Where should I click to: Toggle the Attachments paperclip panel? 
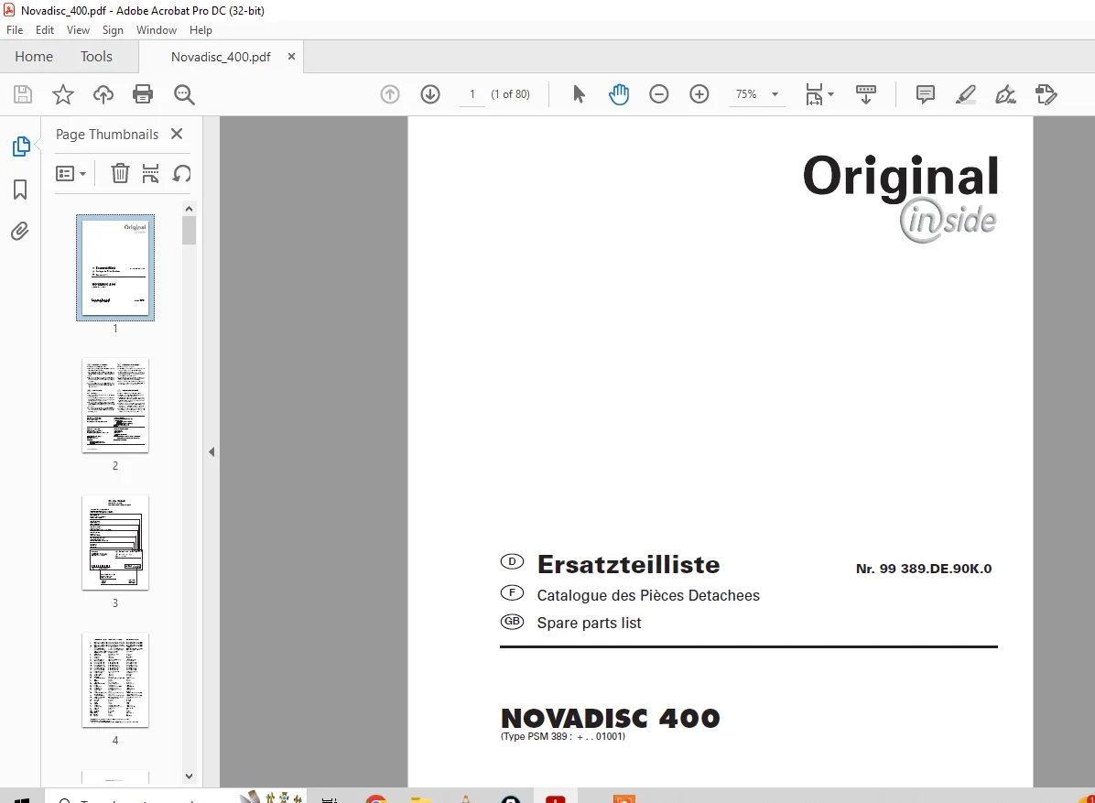pos(20,231)
